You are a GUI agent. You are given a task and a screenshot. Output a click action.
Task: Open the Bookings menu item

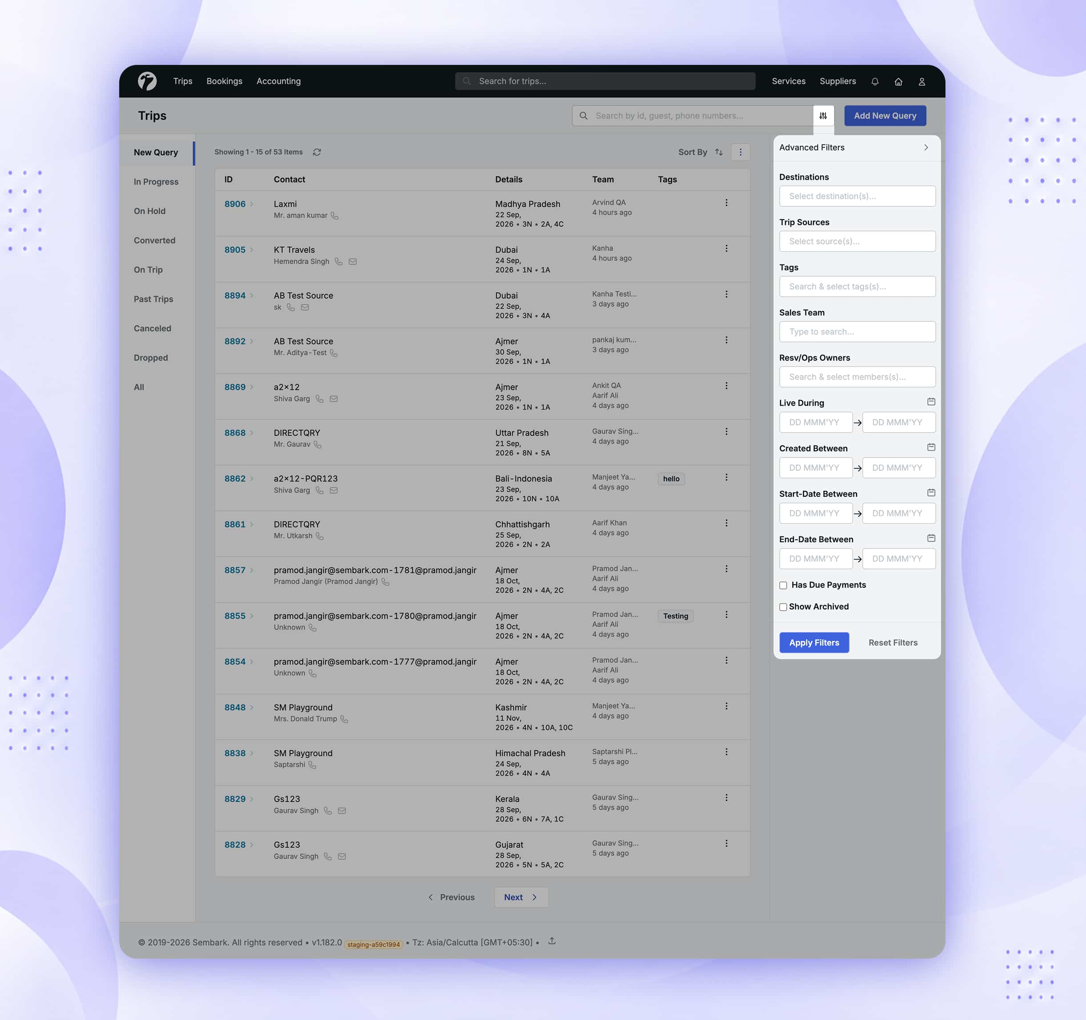[x=225, y=81]
